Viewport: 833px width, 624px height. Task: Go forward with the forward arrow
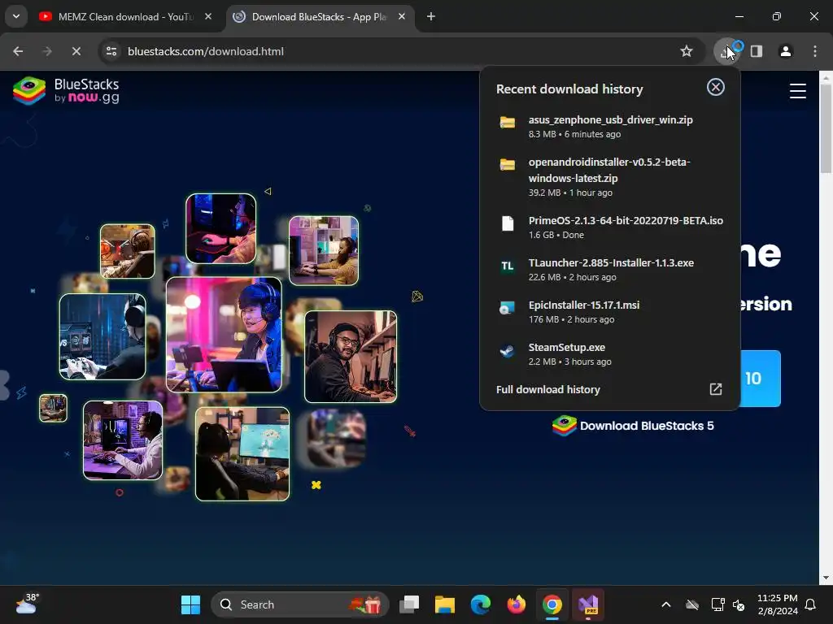click(x=47, y=51)
